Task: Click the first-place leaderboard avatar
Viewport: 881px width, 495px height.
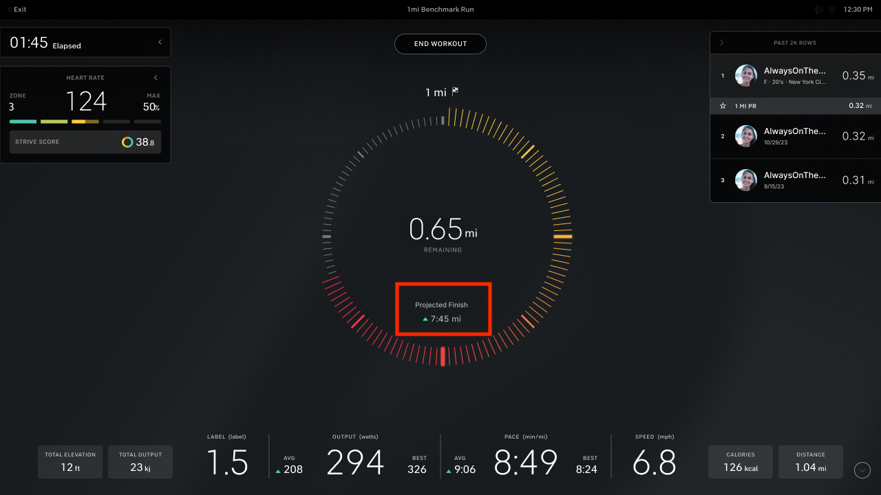Action: (x=745, y=76)
